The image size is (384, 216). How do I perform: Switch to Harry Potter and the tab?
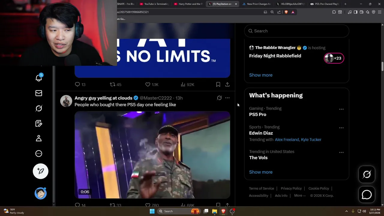pos(188,4)
